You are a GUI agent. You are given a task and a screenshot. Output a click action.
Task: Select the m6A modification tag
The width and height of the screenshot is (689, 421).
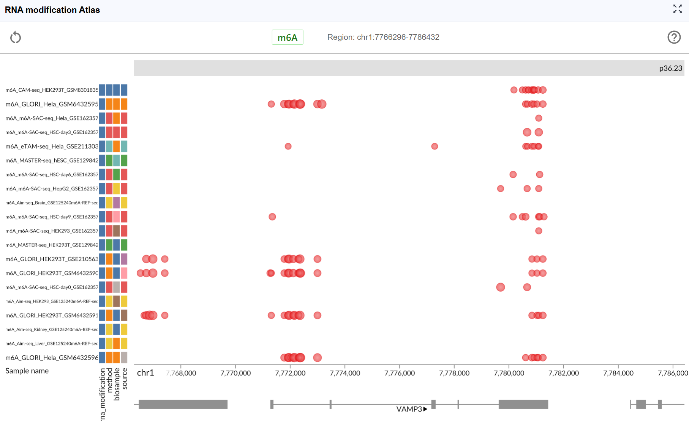tap(288, 37)
